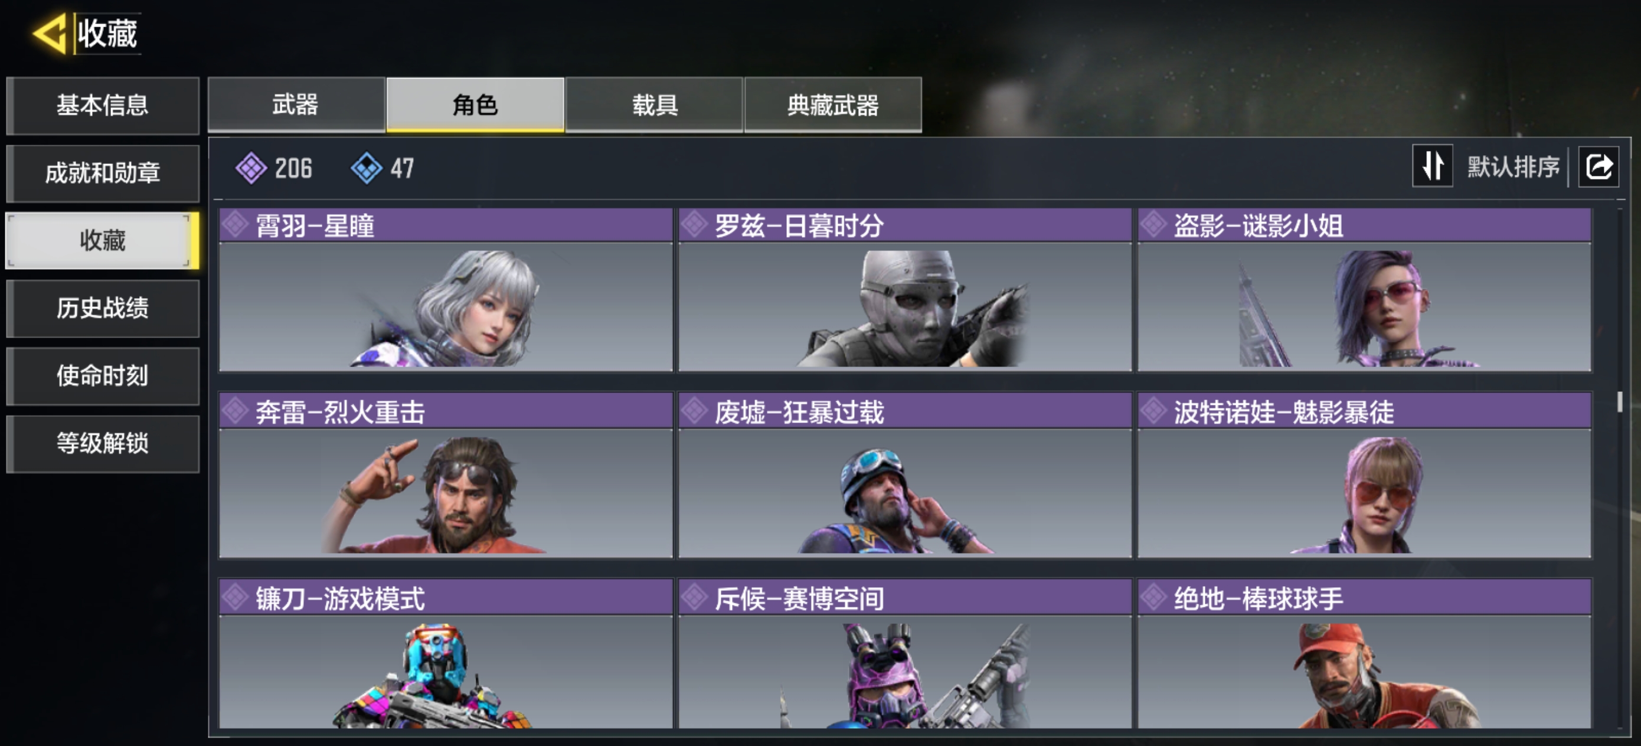Image resolution: width=1641 pixels, height=746 pixels.
Task: Open 基本信息 in the sidebar
Action: pyautogui.click(x=103, y=105)
